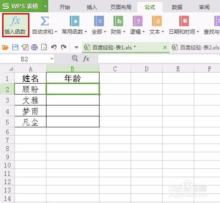Screen dimensions: 220x203
Task: Click the redo arrow icon
Action: pyautogui.click(x=64, y=47)
